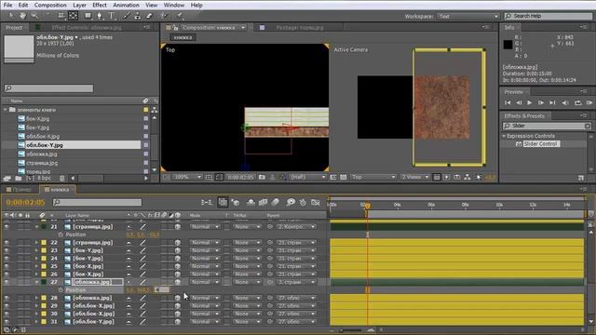Open Parent dropdown for layer 30

pyautogui.click(x=296, y=314)
